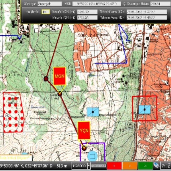The height and width of the screenshot is (171, 171).
Task: Click the green status indicator button
Action: point(145,166)
